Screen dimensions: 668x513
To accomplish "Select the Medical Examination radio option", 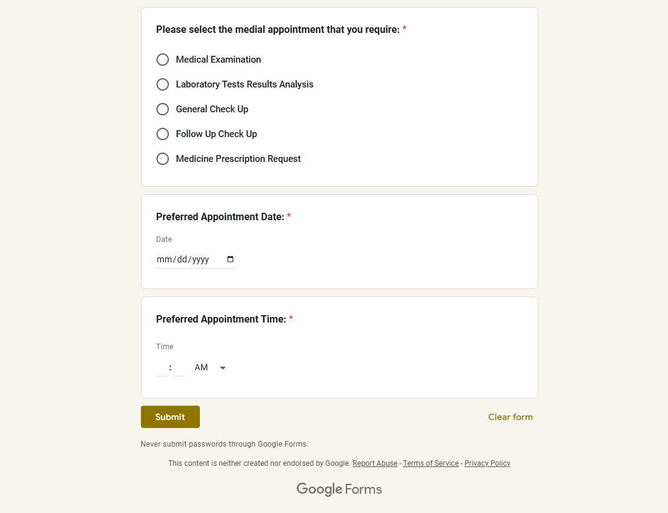I will [x=163, y=60].
